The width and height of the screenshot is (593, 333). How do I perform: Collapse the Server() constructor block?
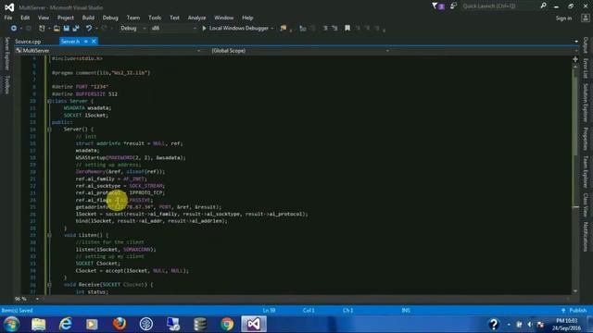49,129
